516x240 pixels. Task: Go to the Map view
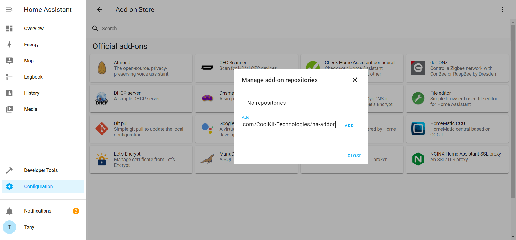tap(43, 61)
